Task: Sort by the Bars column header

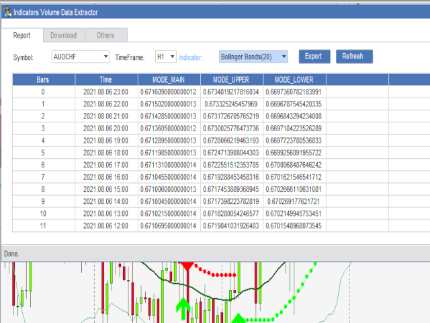Action: pyautogui.click(x=44, y=79)
